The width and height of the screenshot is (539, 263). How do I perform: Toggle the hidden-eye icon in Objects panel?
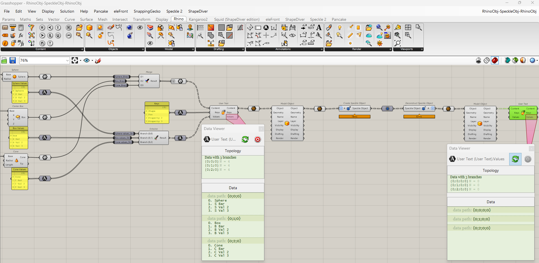140,28
